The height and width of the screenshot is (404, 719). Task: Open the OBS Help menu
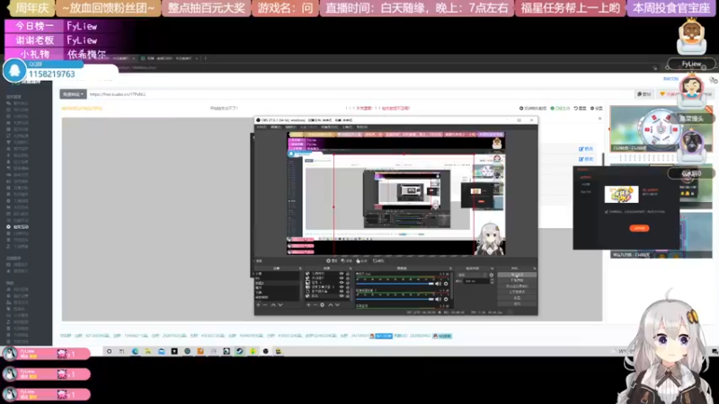point(362,127)
